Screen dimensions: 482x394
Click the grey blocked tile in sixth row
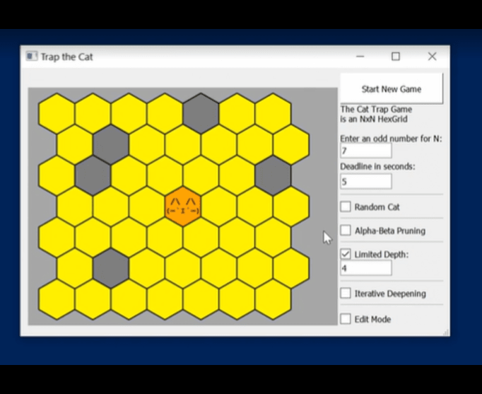pyautogui.click(x=111, y=268)
